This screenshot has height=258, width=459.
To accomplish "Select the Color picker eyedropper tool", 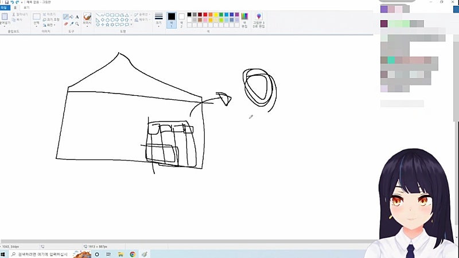I will point(72,24).
